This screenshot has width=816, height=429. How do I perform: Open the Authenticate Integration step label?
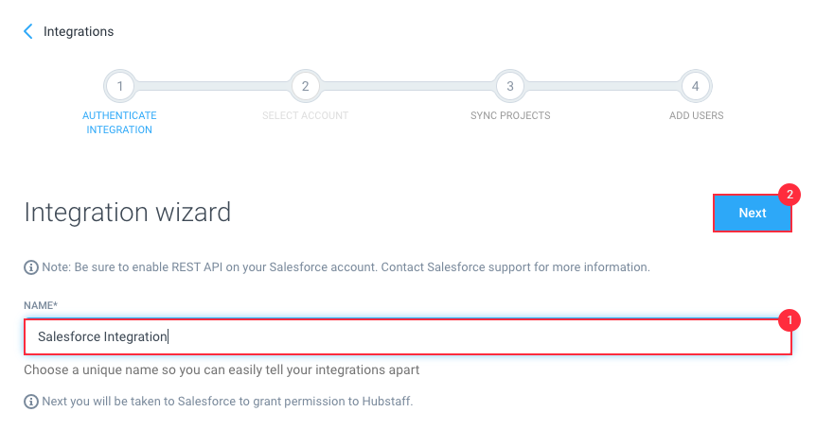119,123
